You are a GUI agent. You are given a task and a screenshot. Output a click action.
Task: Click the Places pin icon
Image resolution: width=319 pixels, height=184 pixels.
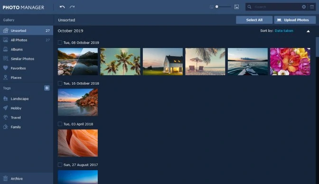(x=6, y=77)
